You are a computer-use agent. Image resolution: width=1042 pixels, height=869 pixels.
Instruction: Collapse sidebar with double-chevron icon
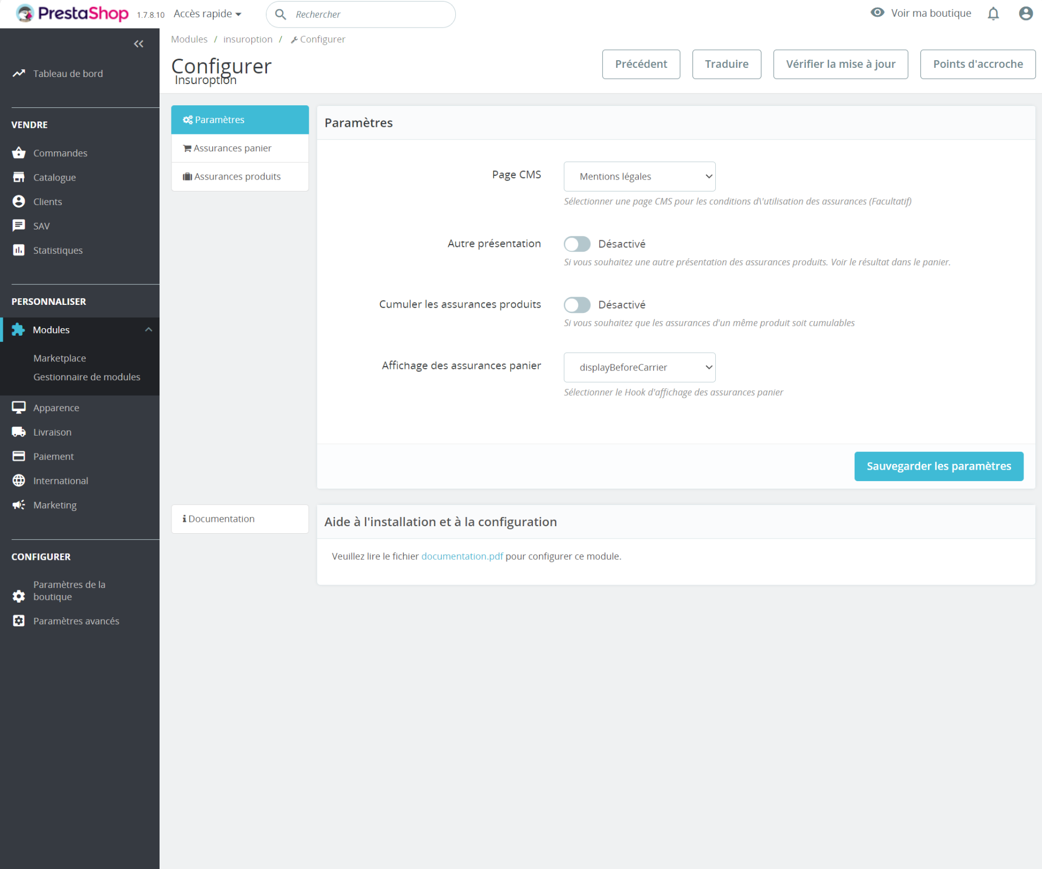coord(138,44)
